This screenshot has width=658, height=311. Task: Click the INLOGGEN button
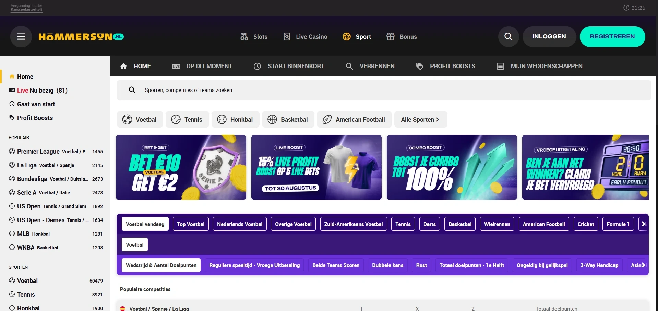coord(549,37)
